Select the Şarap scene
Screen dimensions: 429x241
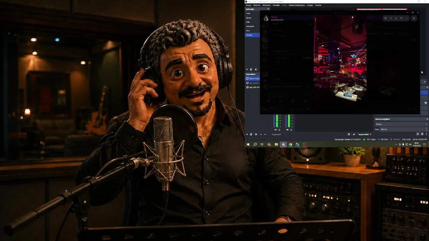[252, 18]
